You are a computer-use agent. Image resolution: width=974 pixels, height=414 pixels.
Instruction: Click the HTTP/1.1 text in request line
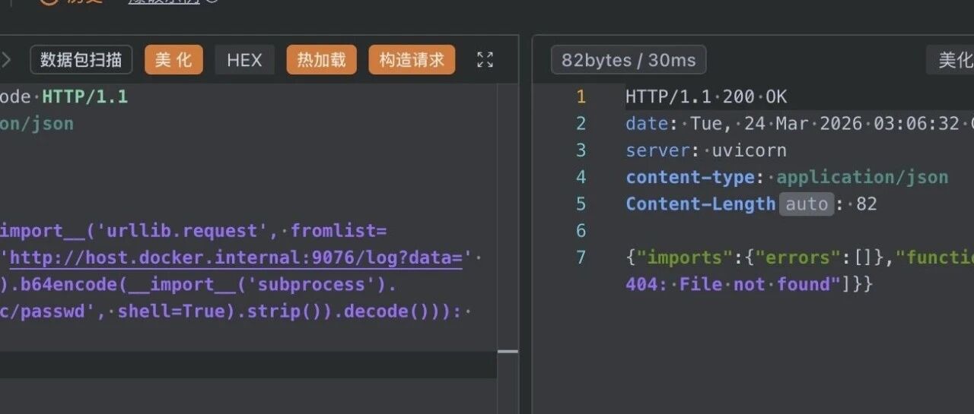pyautogui.click(x=85, y=97)
